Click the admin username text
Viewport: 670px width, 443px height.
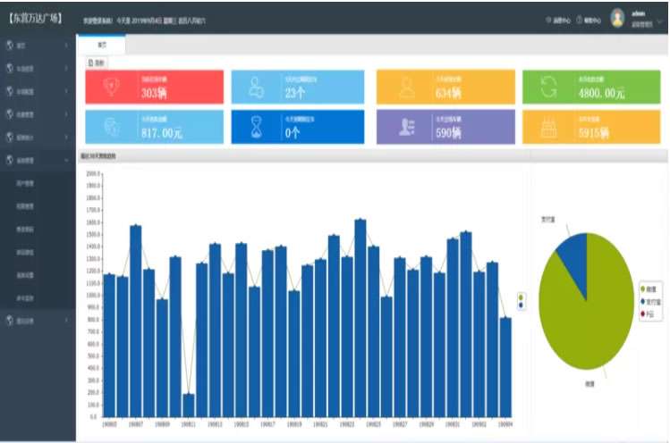[x=639, y=13]
